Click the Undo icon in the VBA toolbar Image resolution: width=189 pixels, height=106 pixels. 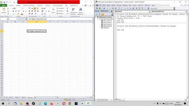[119, 8]
